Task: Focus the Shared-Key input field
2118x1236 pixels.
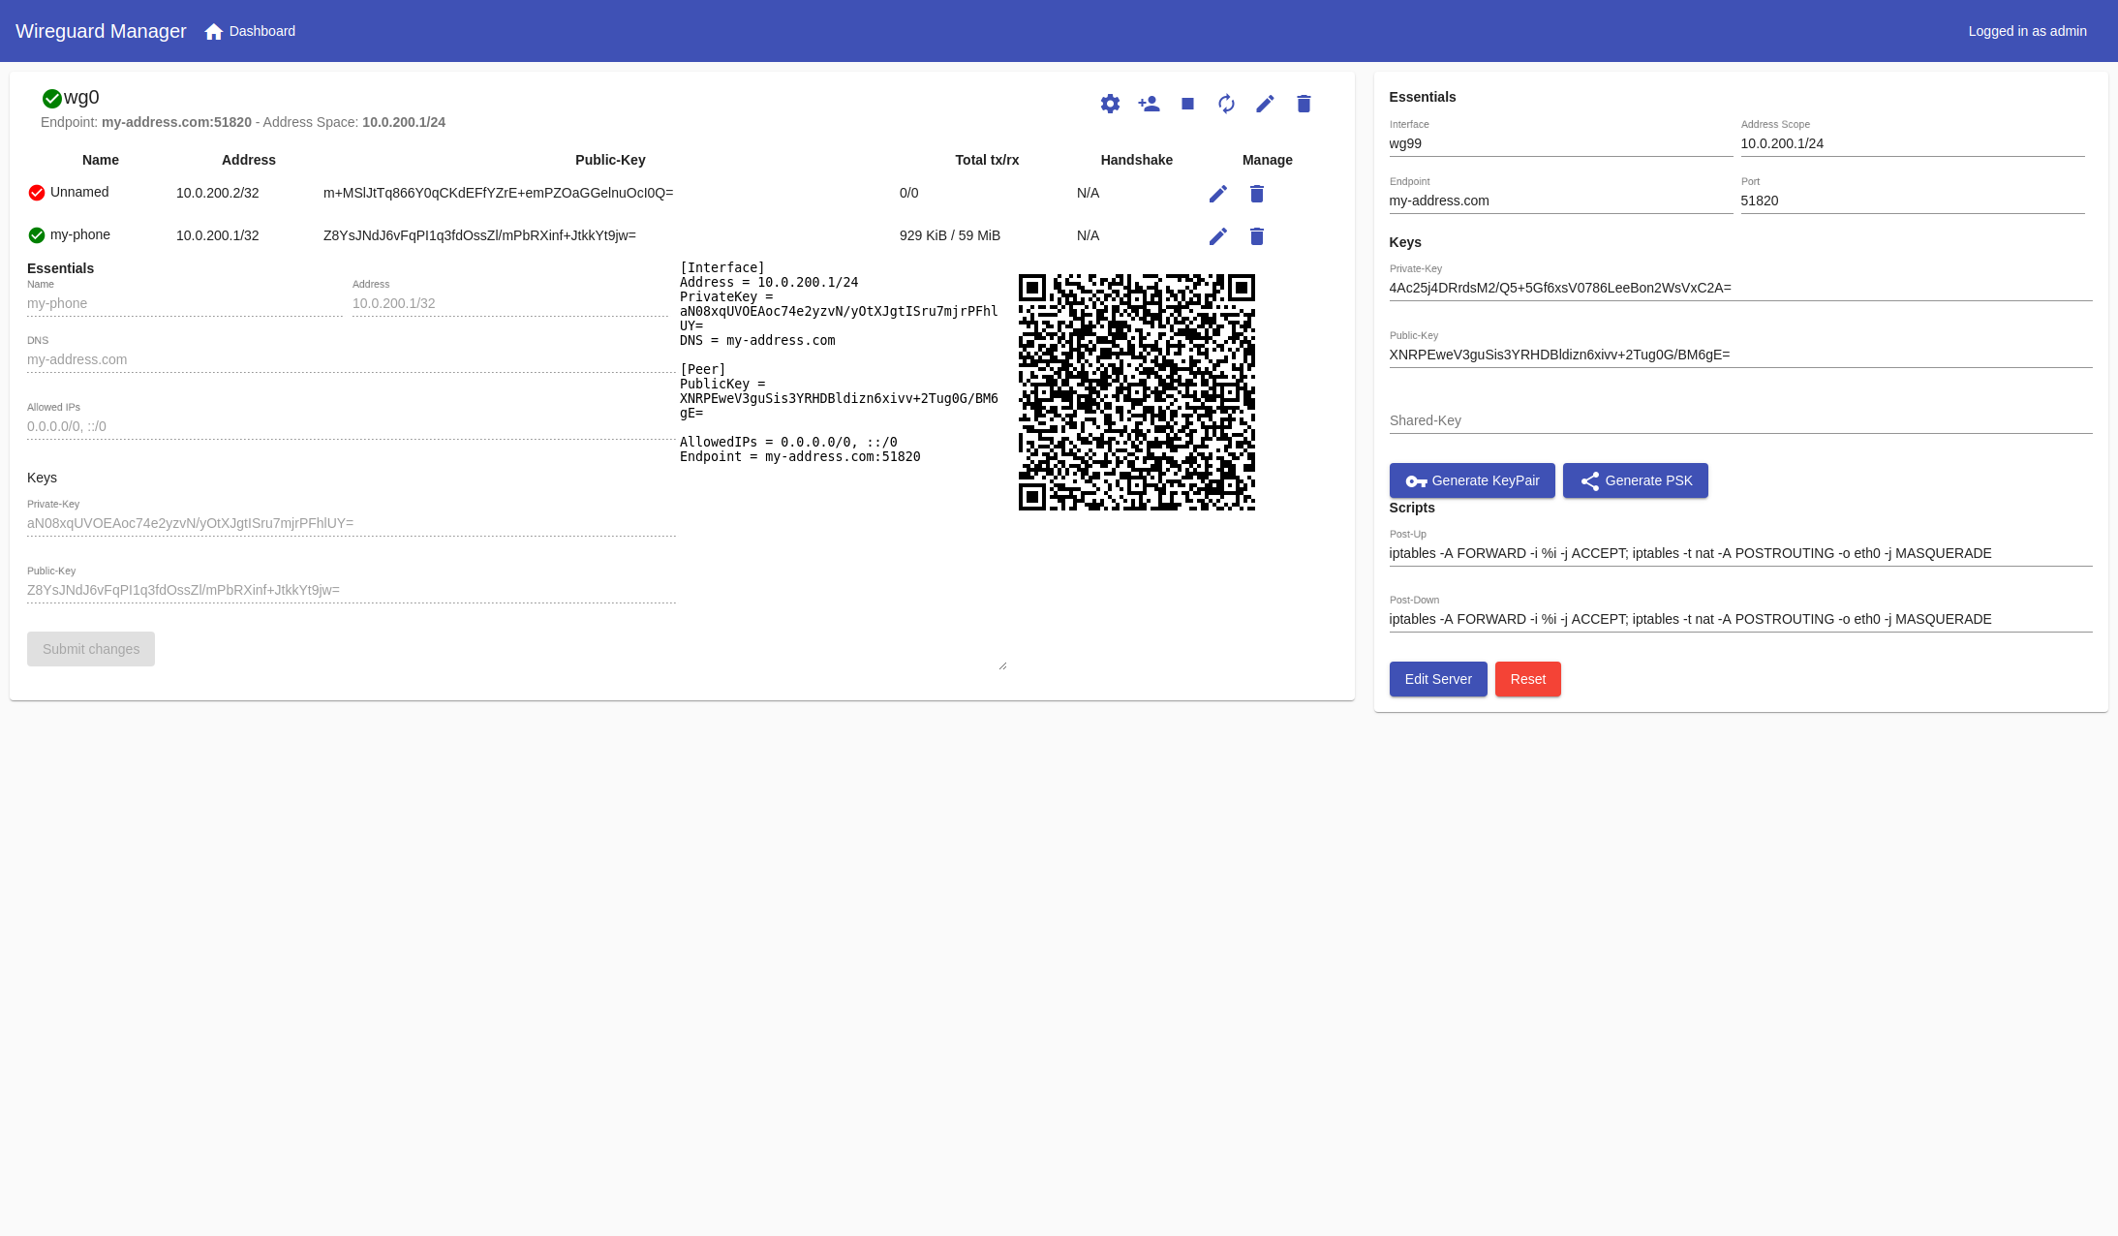Action: pyautogui.click(x=1739, y=420)
